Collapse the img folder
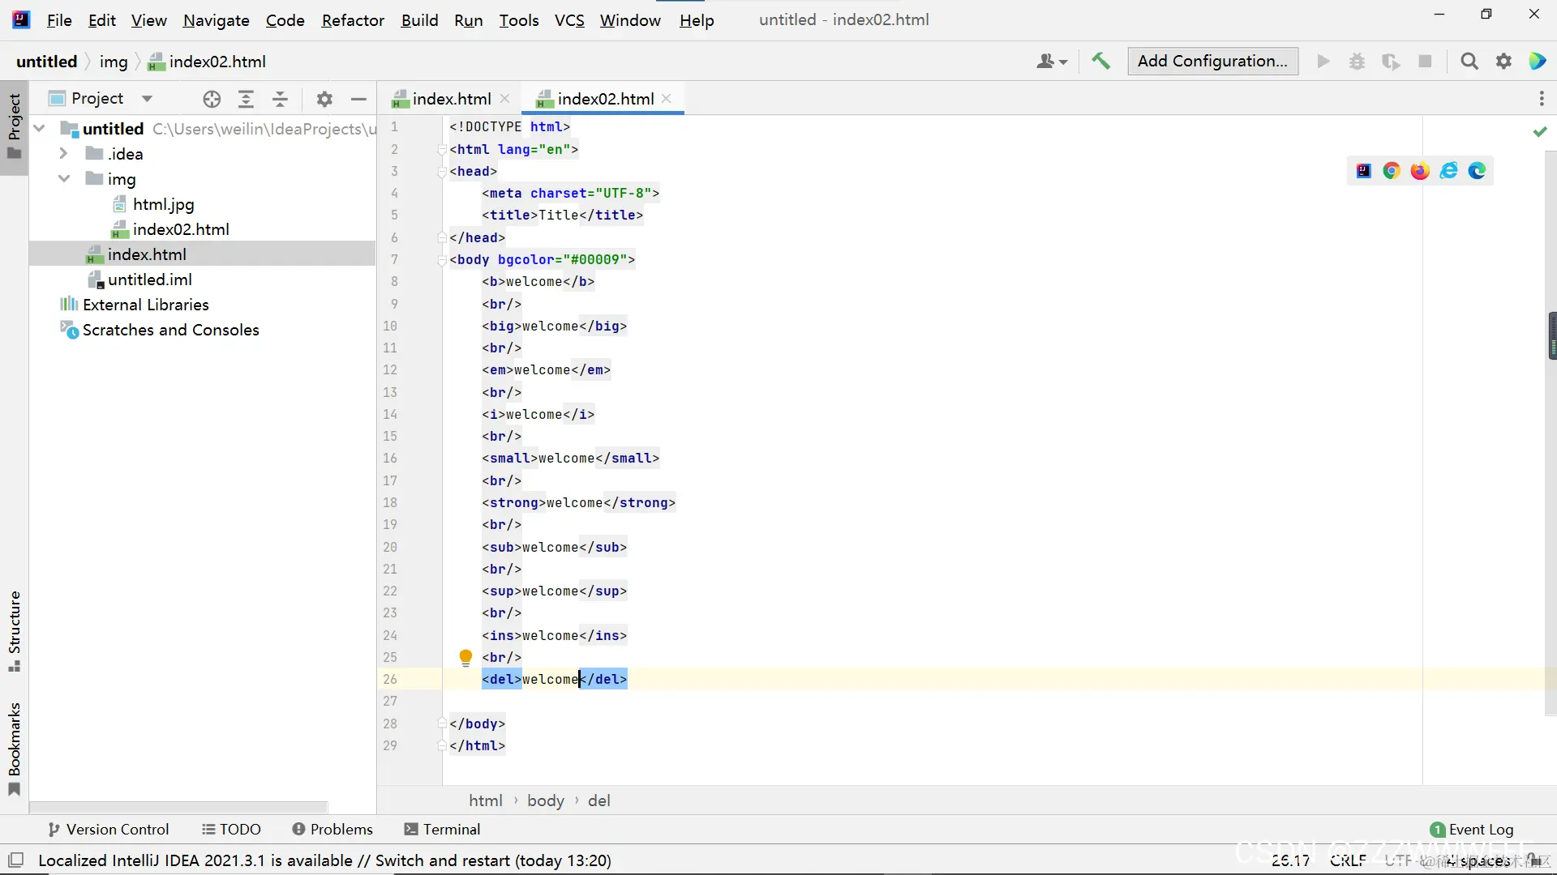This screenshot has height=875, width=1557. tap(63, 179)
